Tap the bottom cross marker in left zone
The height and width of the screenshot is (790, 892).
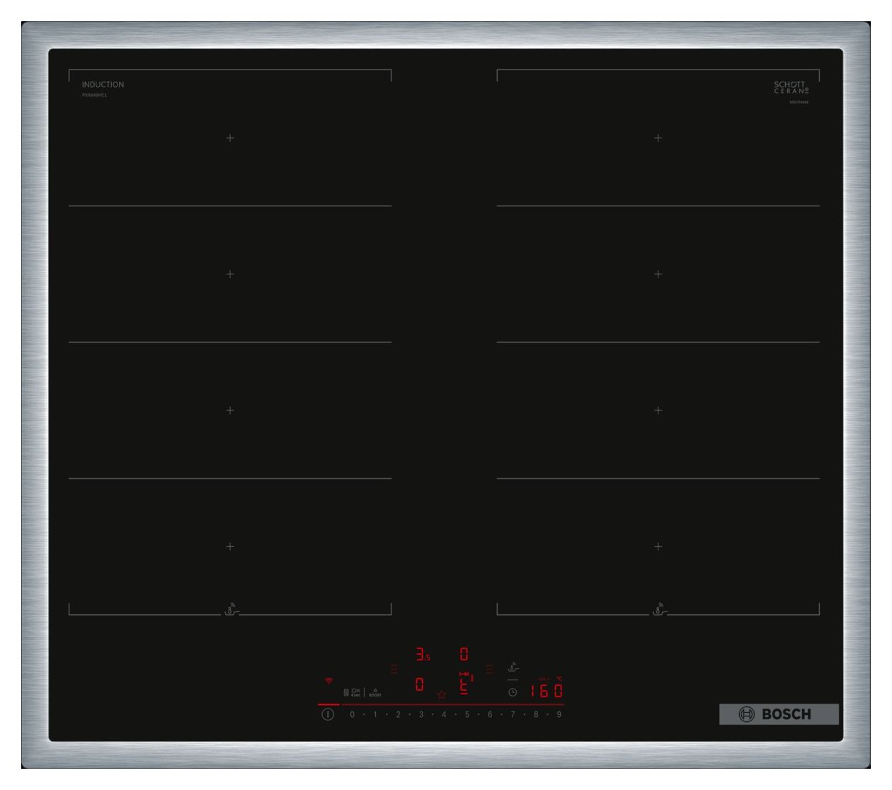pos(230,546)
